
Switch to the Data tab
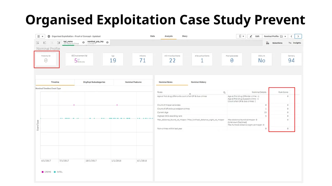coord(152,36)
